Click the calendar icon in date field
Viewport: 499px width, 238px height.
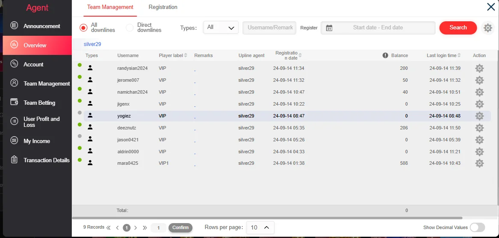pyautogui.click(x=329, y=28)
